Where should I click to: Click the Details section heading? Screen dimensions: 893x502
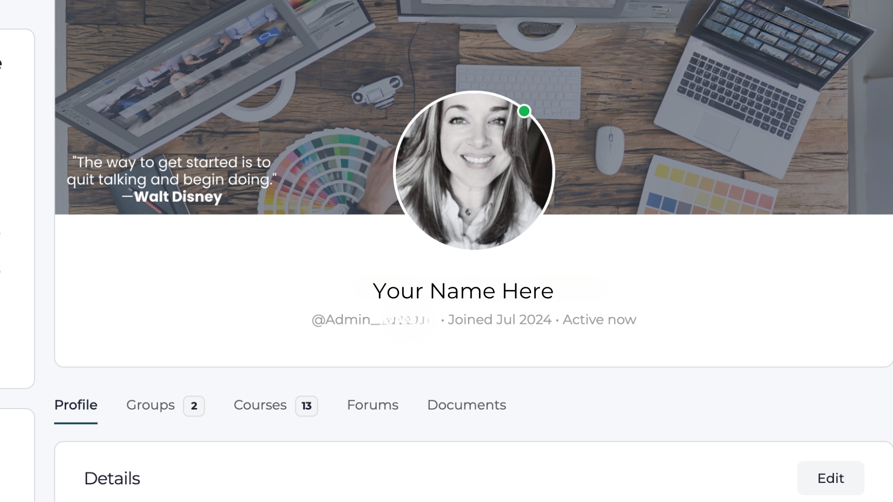[x=112, y=478]
